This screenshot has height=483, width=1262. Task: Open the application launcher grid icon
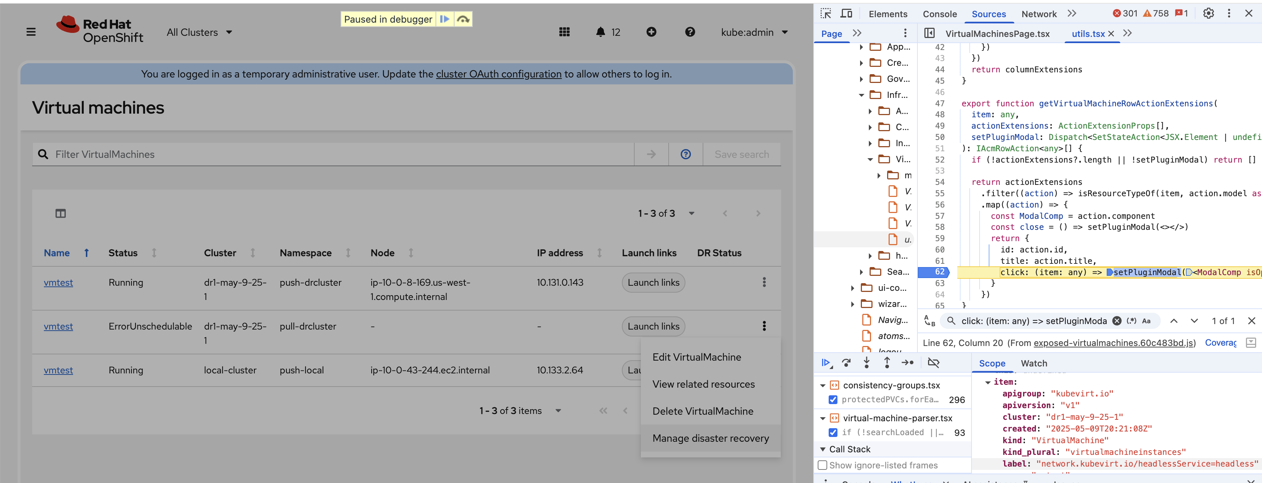[565, 32]
